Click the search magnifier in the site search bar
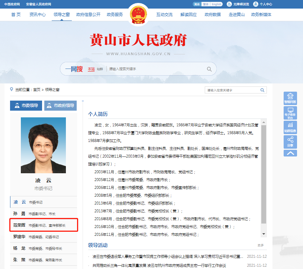This screenshot has height=269, width=303. (209, 69)
